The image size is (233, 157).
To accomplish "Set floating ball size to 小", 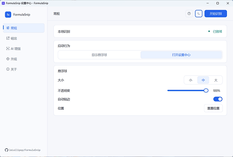I will [x=190, y=80].
